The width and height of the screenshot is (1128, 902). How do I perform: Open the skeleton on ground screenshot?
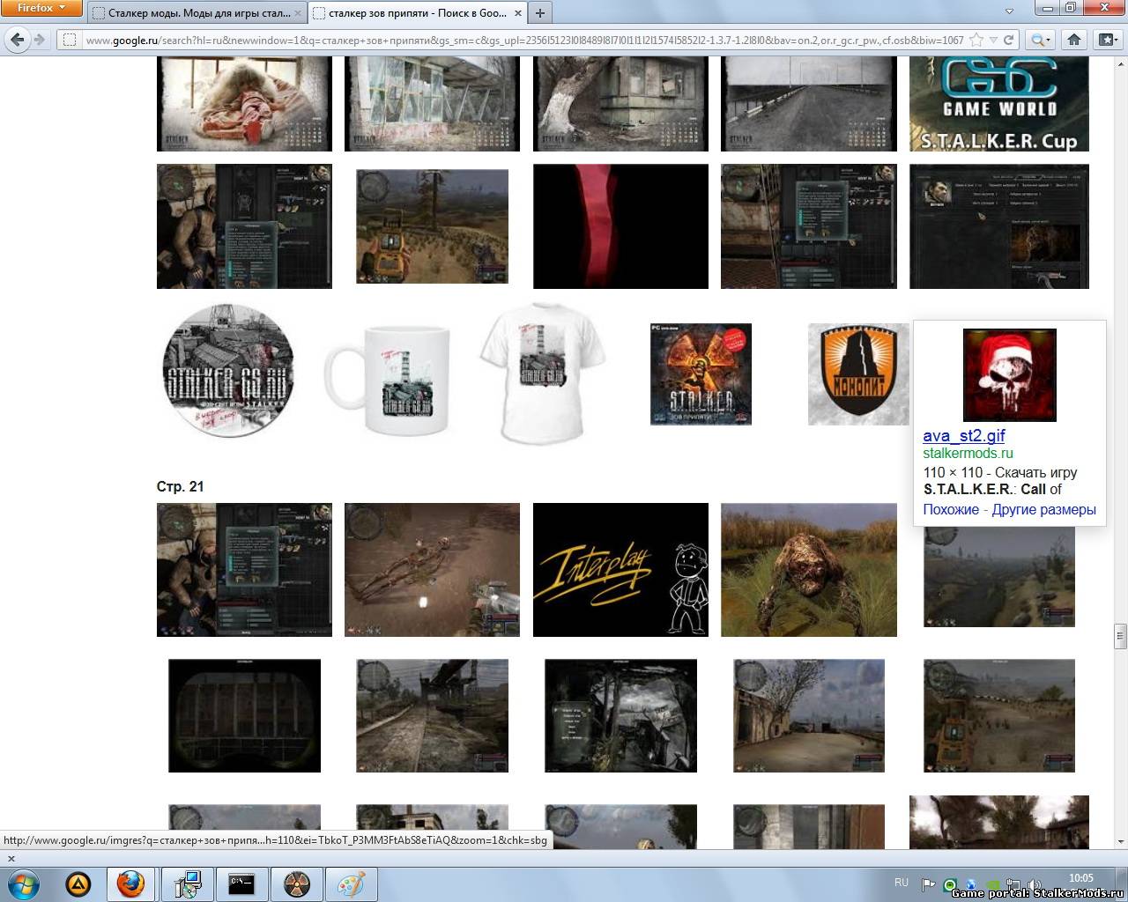click(432, 569)
